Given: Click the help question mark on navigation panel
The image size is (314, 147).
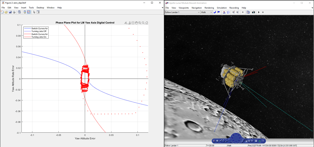Looking at the screenshot, I should pyautogui.click(x=263, y=141).
